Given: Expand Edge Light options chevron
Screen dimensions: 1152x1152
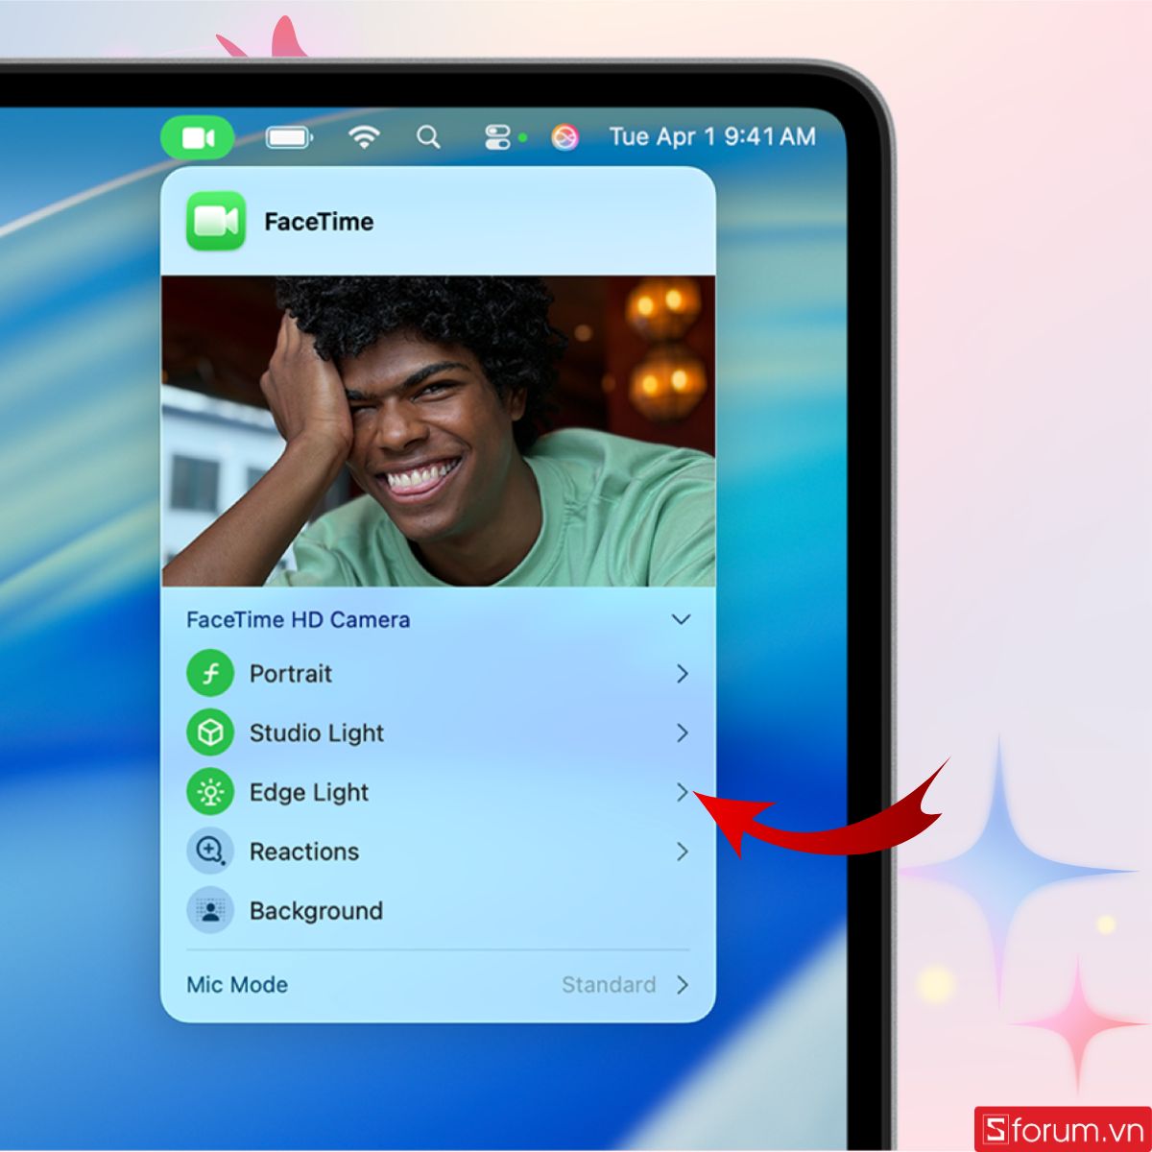Looking at the screenshot, I should tap(682, 793).
